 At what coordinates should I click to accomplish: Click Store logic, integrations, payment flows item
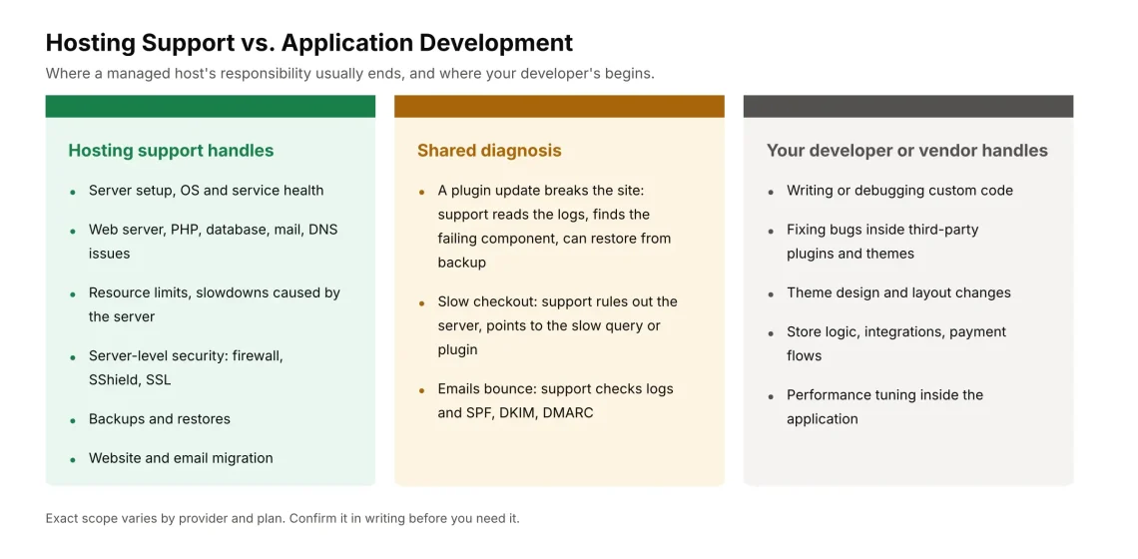point(896,343)
